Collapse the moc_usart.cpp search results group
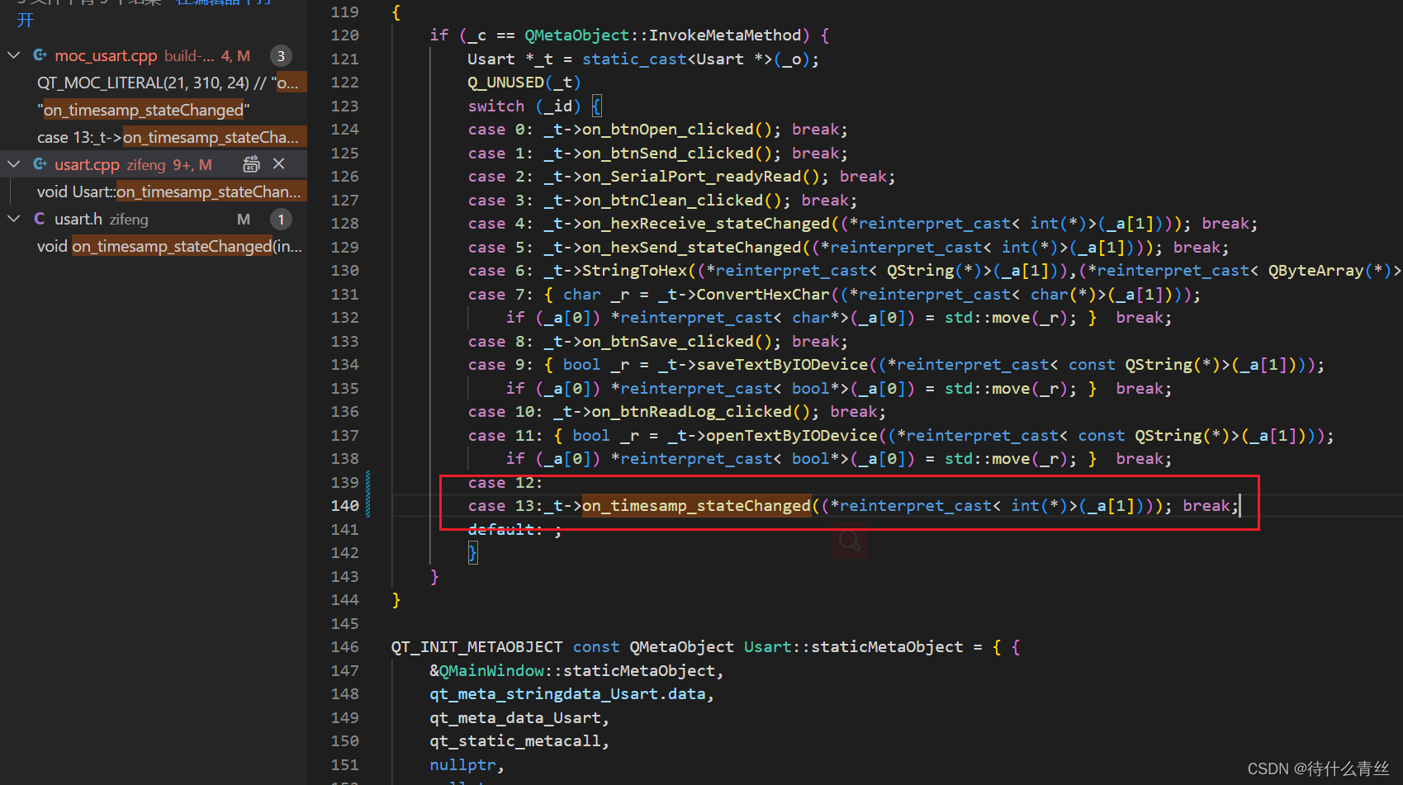 (x=13, y=55)
